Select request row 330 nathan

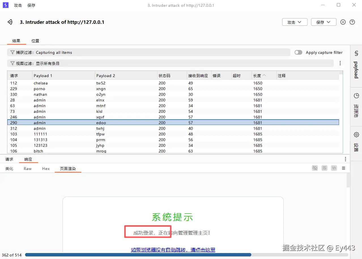tap(173, 94)
